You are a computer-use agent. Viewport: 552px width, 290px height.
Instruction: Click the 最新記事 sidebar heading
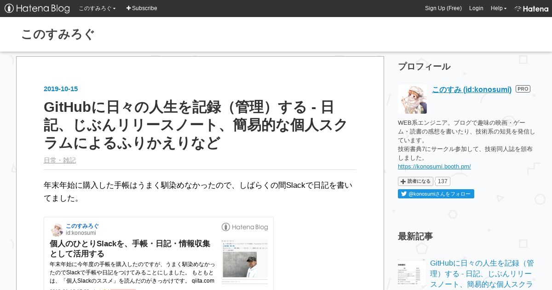(x=415, y=236)
